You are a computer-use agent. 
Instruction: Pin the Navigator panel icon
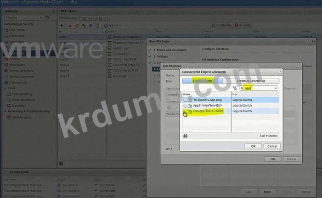coord(54,11)
